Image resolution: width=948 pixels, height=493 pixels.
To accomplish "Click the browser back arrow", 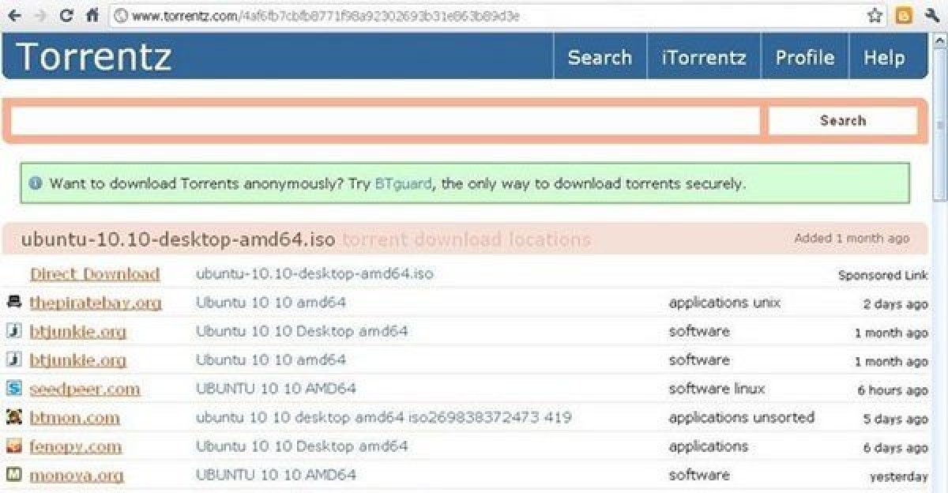I will [x=14, y=15].
